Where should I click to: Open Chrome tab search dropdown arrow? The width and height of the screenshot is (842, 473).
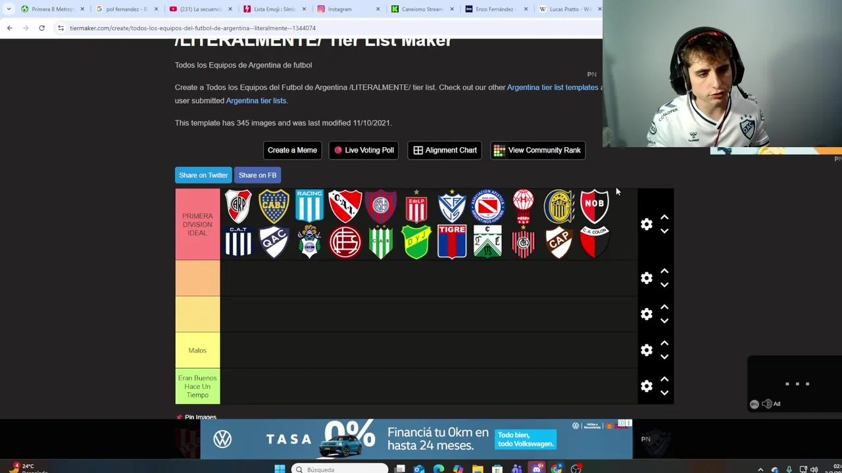[9, 9]
